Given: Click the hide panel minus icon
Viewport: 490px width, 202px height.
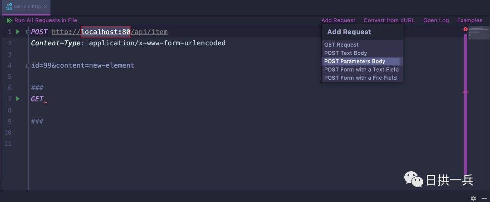Looking at the screenshot, I should tap(484, 198).
